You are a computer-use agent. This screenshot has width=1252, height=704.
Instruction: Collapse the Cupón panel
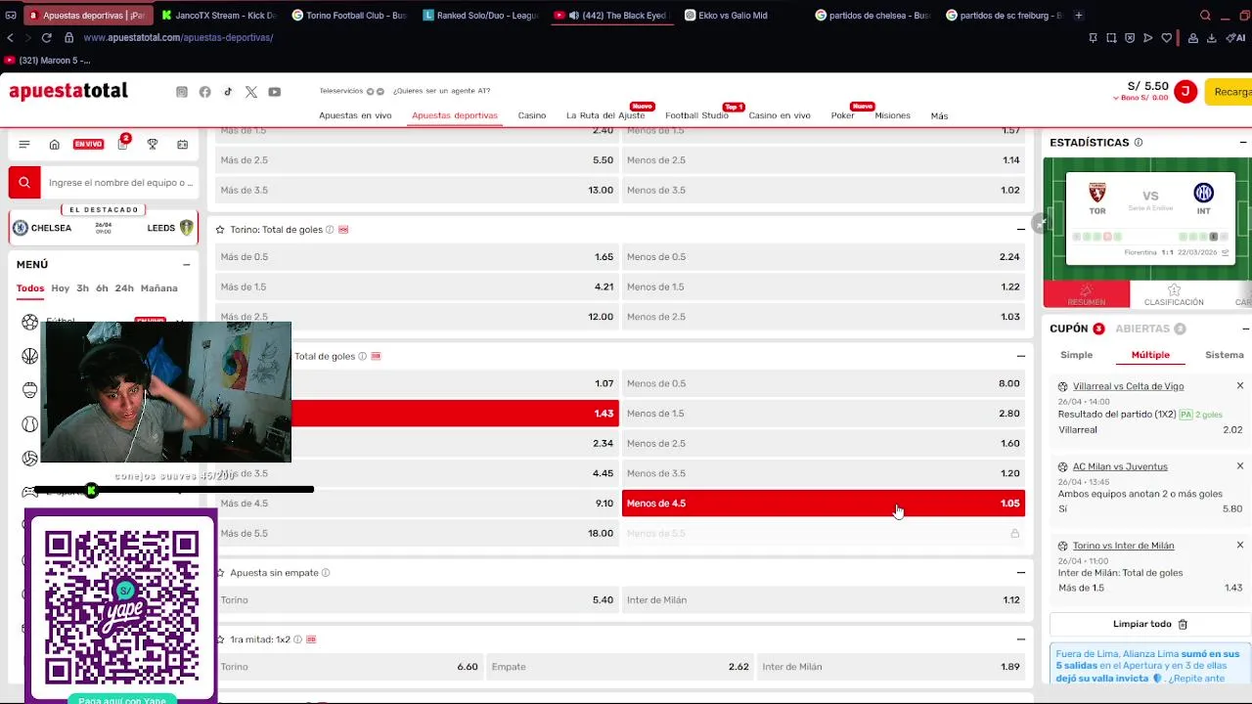[x=1243, y=329]
